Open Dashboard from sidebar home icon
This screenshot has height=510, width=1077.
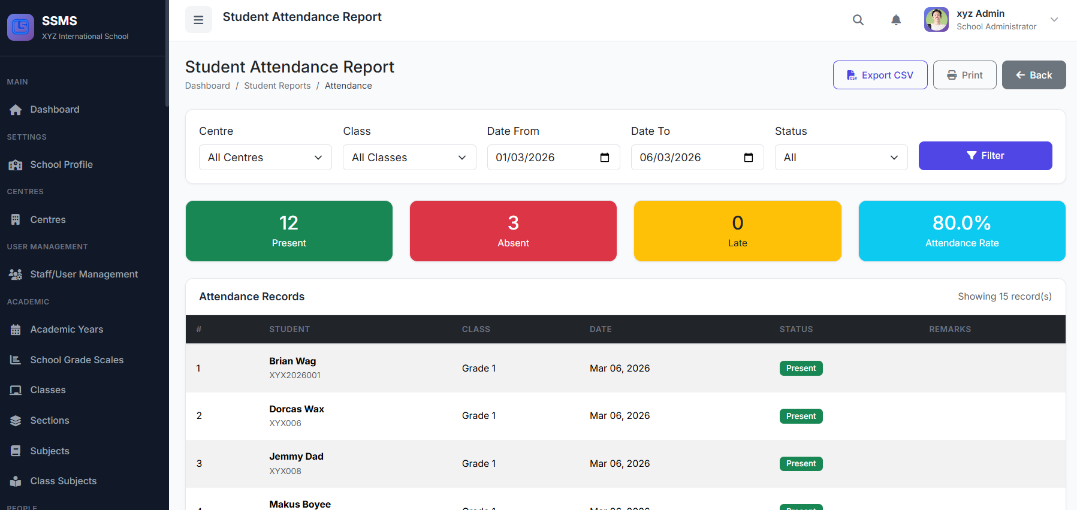click(x=16, y=110)
